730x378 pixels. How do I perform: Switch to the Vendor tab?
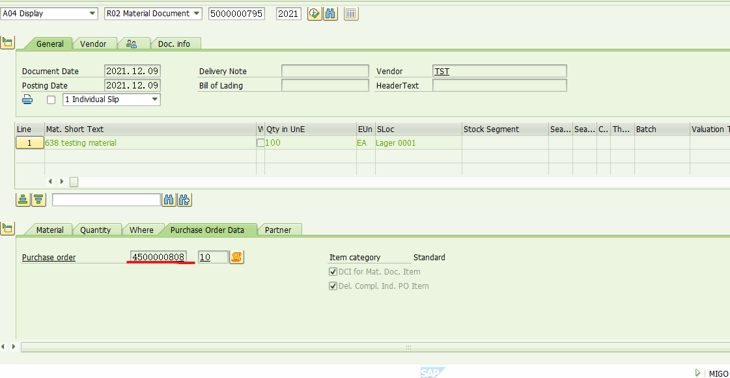[94, 44]
